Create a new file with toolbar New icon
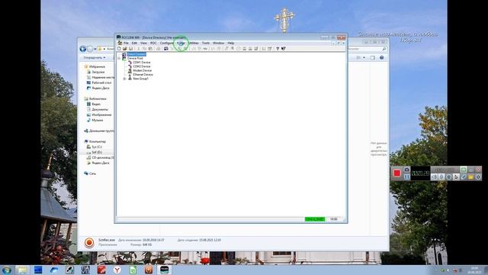Image resolution: width=488 pixels, height=275 pixels. 119,49
